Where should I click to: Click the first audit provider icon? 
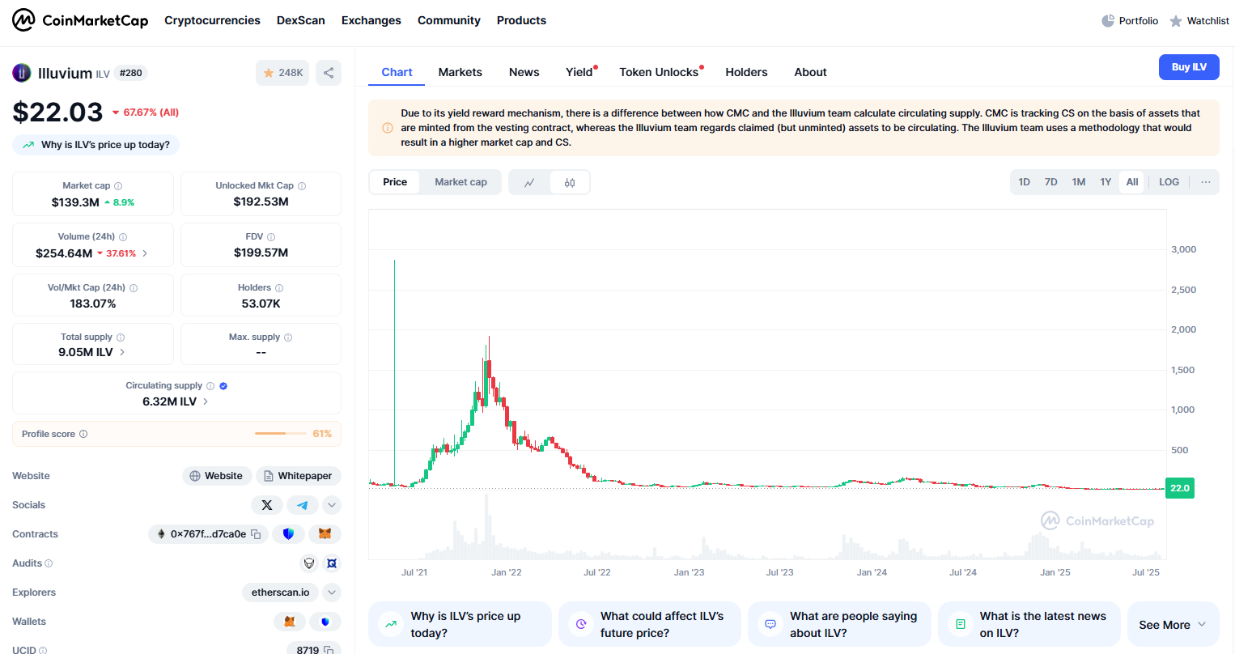(x=308, y=563)
